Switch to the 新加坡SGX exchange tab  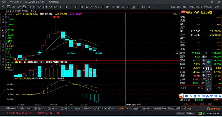tap(135, 108)
